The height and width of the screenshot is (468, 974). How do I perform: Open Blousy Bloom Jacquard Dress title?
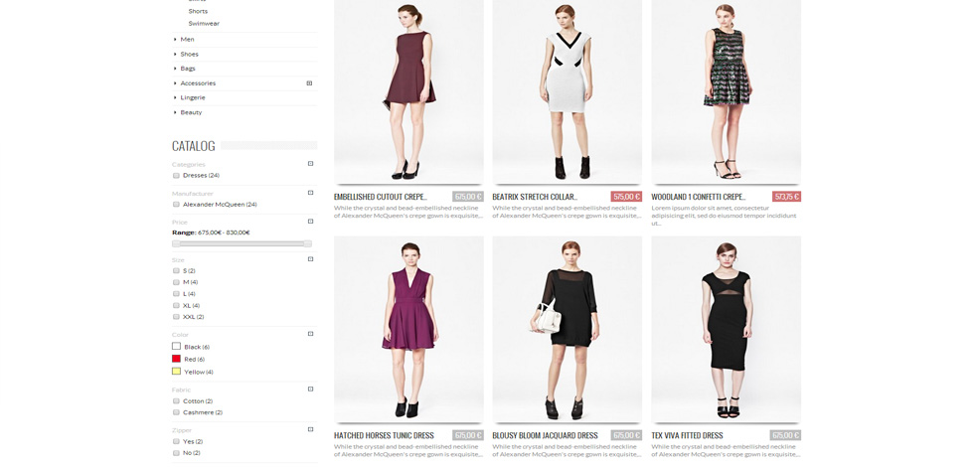[545, 436]
